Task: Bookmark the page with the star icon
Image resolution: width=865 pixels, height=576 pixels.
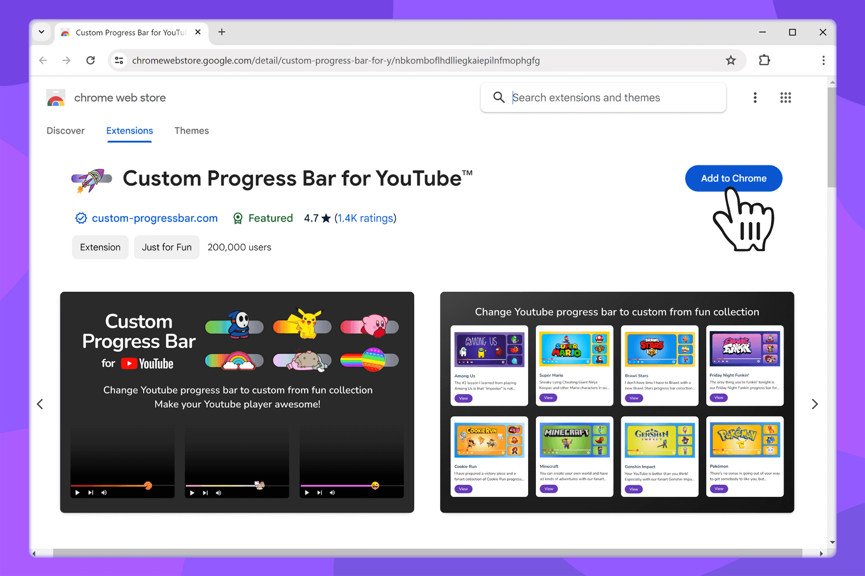Action: [731, 60]
